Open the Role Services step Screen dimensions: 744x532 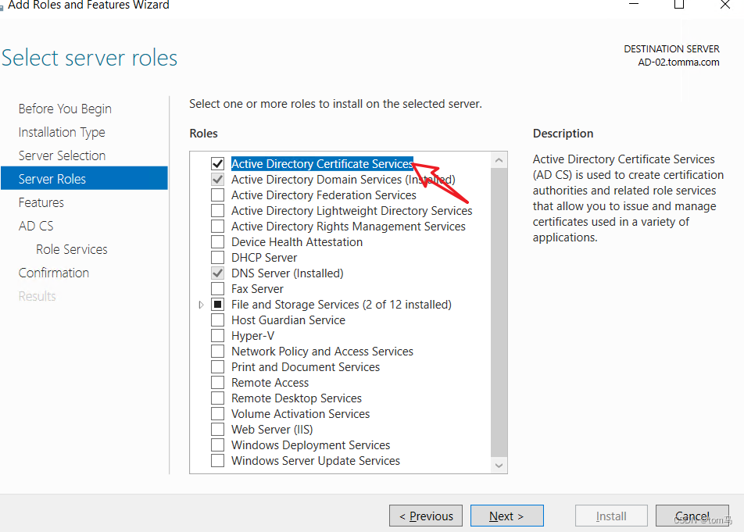(x=72, y=249)
